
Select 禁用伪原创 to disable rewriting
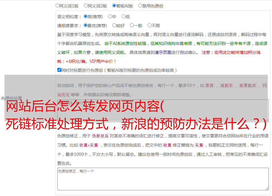(140, 6)
